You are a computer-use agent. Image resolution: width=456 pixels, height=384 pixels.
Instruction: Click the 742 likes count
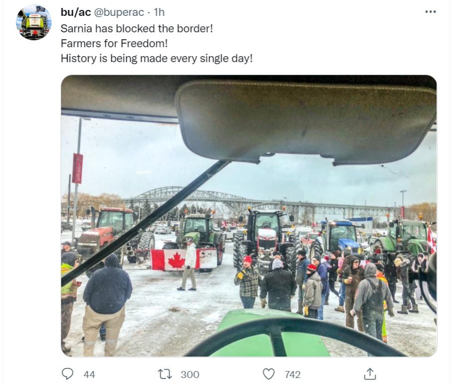click(x=292, y=375)
